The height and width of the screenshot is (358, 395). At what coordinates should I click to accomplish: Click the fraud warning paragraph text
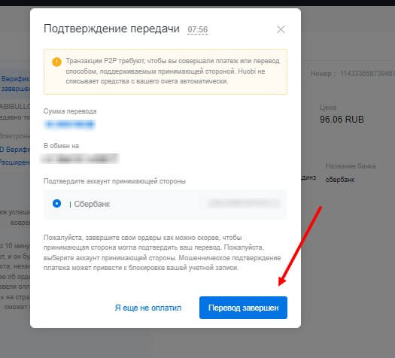coord(163,253)
